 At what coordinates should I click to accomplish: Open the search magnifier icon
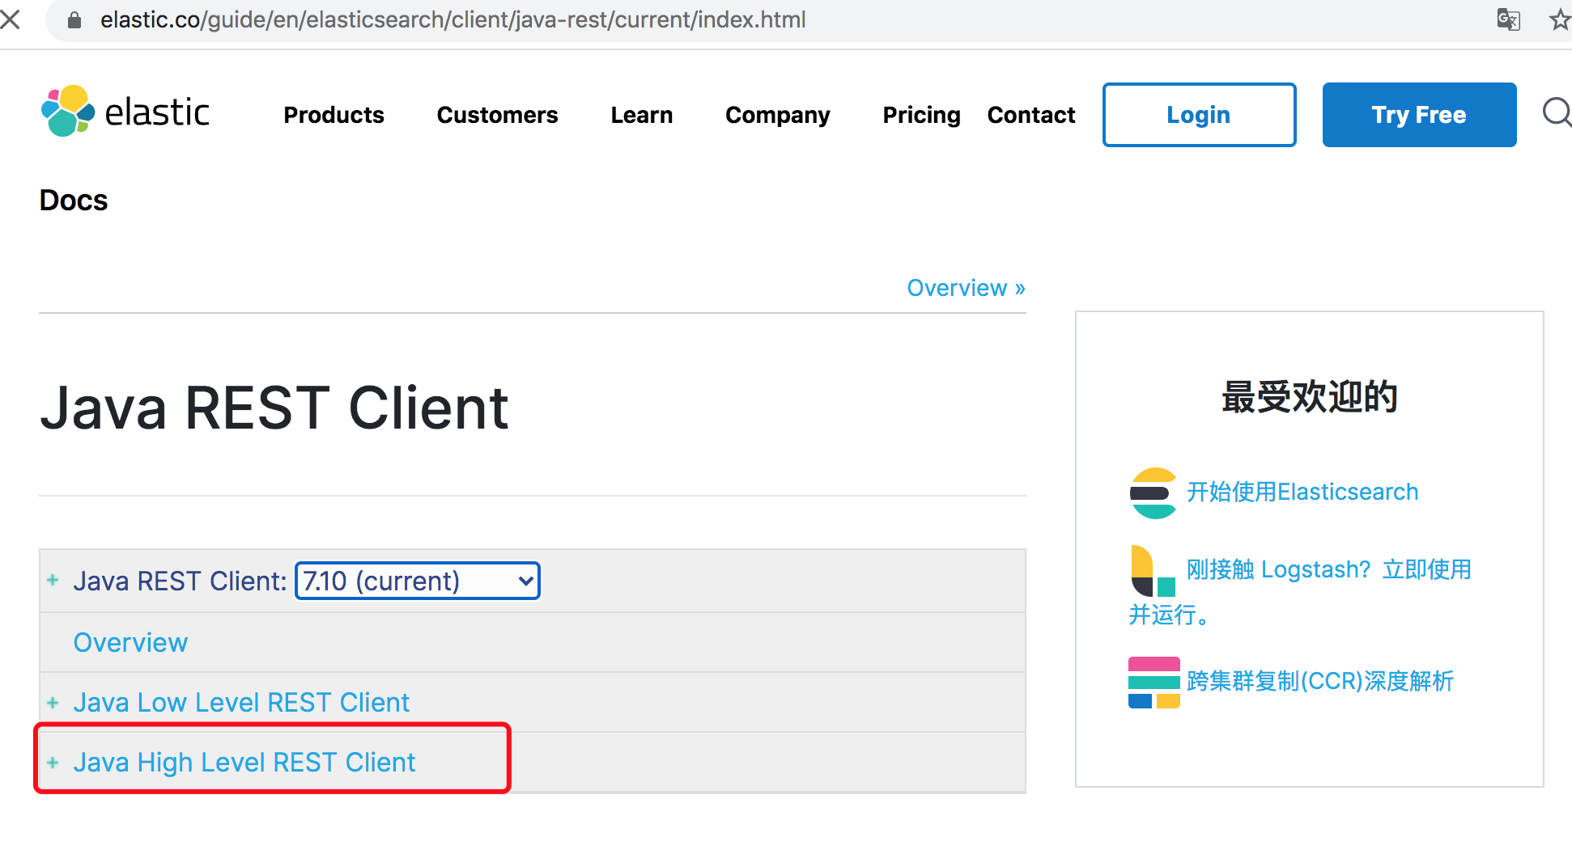[x=1557, y=112]
